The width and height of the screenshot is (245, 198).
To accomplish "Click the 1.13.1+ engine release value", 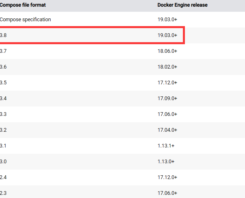I will click(166, 145).
